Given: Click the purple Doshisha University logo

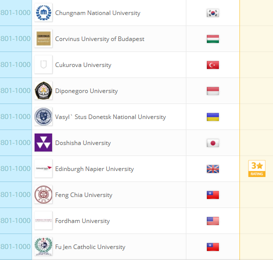Looking at the screenshot, I should tap(44, 142).
